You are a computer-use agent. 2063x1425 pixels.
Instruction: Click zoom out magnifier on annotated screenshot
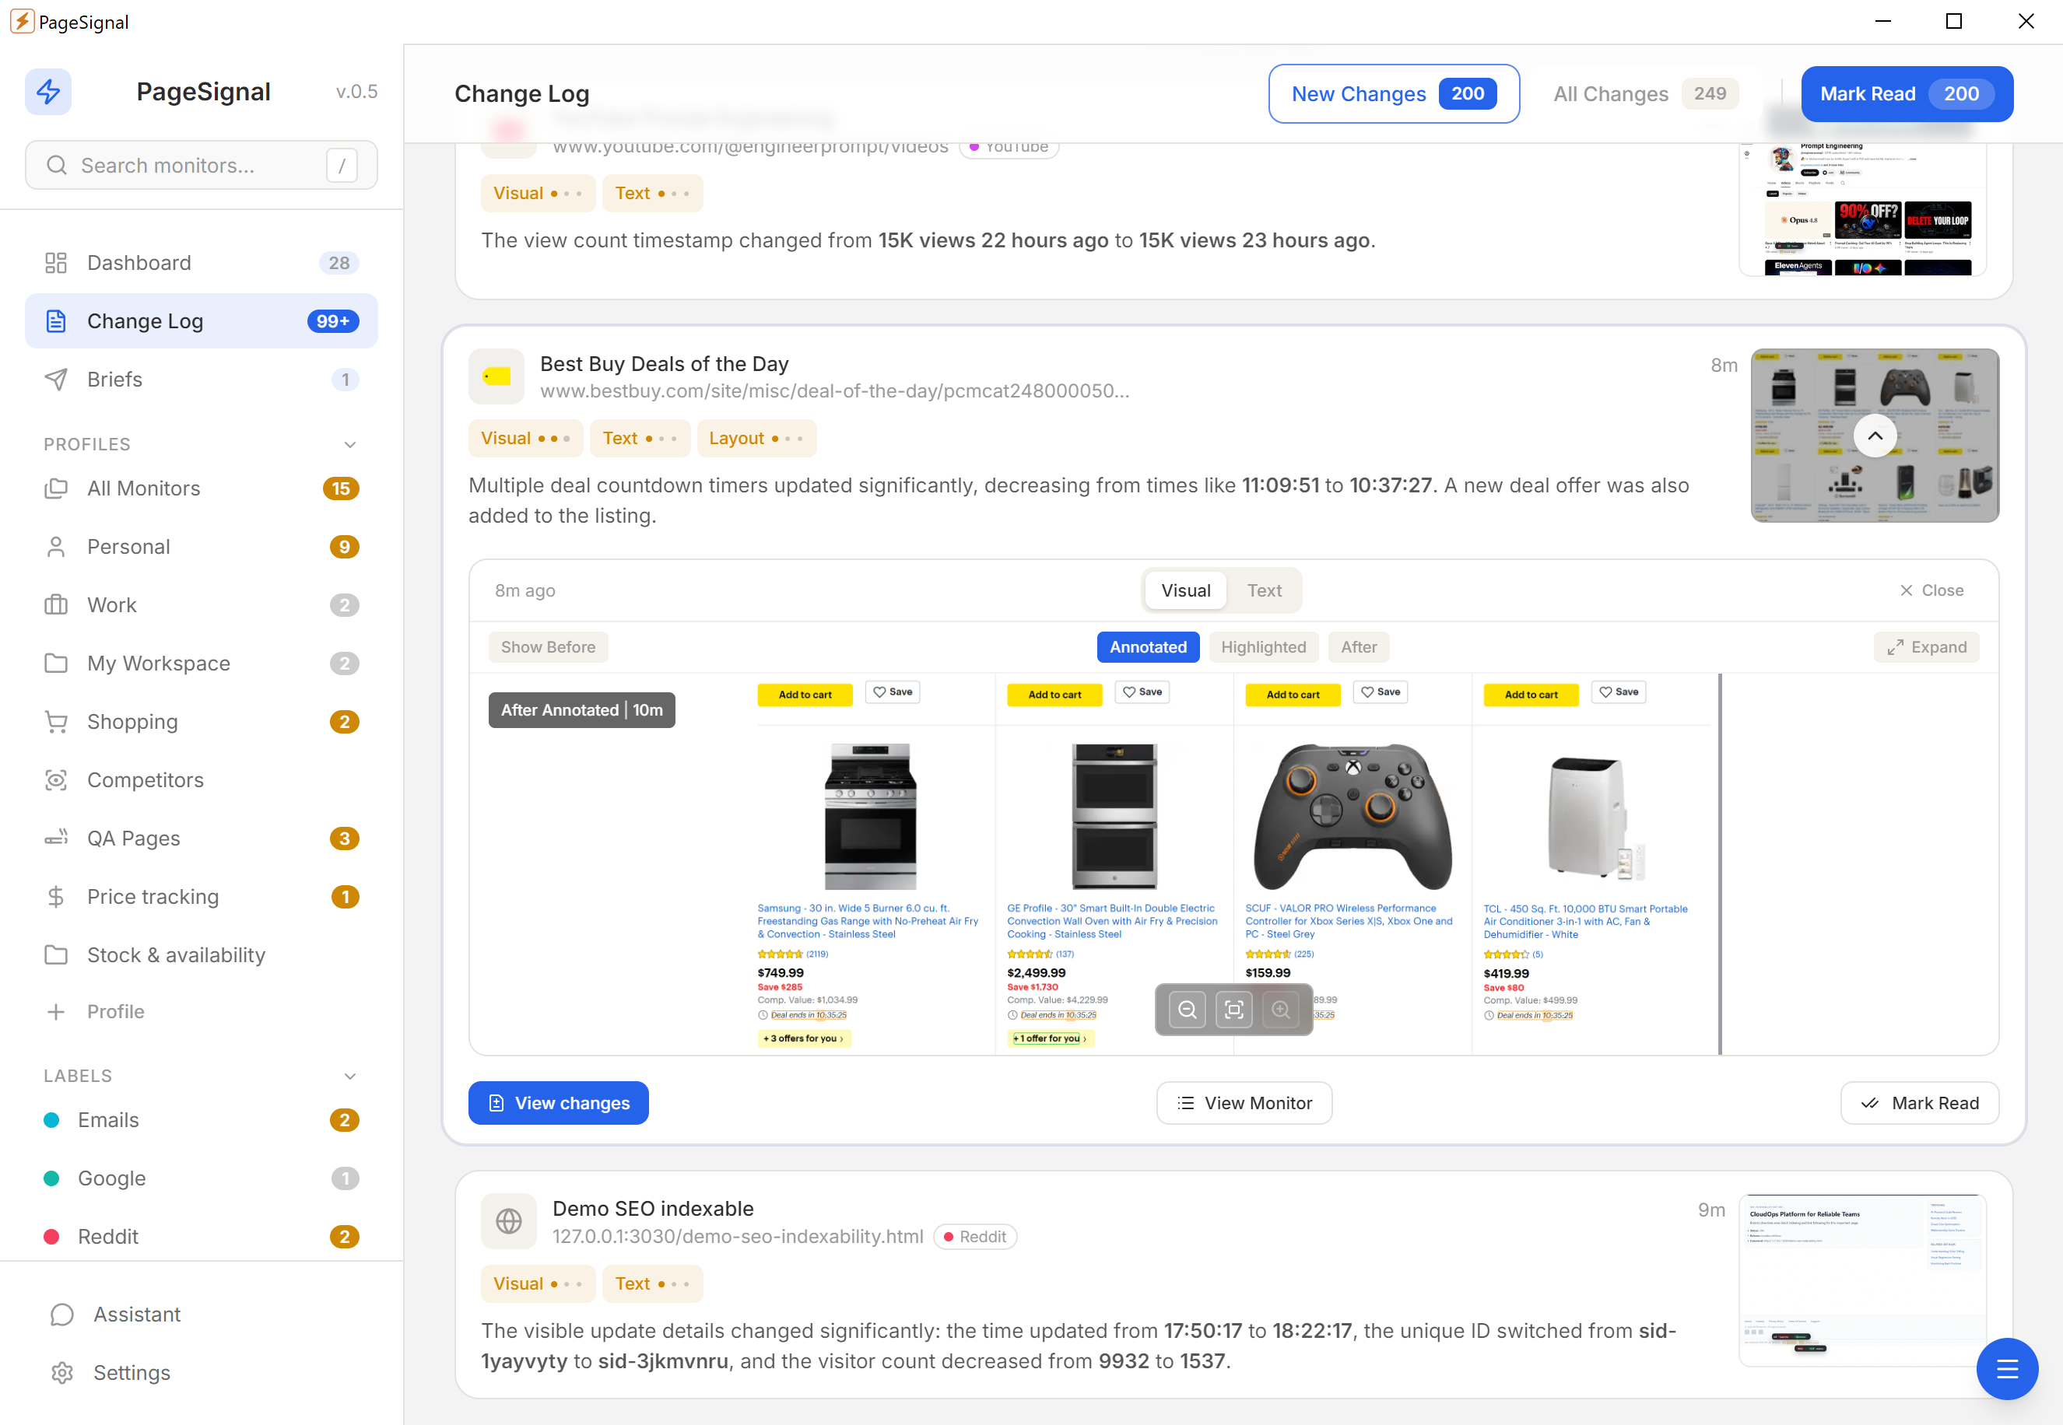pos(1187,1010)
